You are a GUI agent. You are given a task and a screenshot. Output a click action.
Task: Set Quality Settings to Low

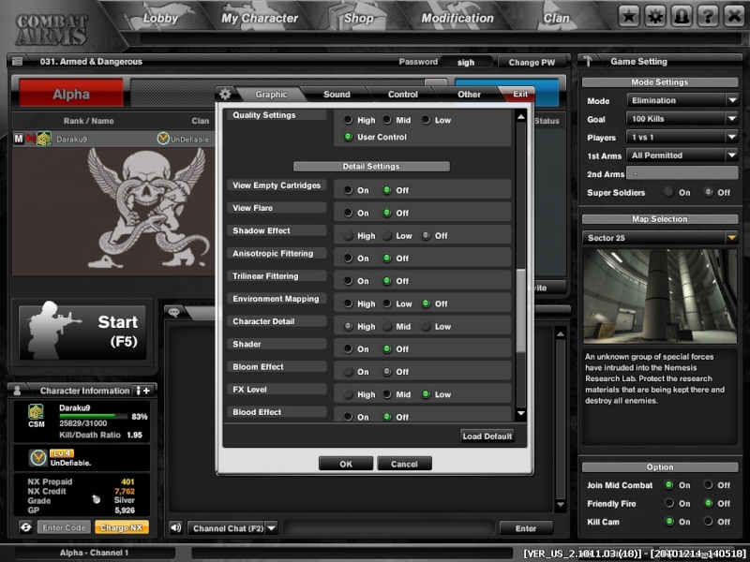[426, 120]
